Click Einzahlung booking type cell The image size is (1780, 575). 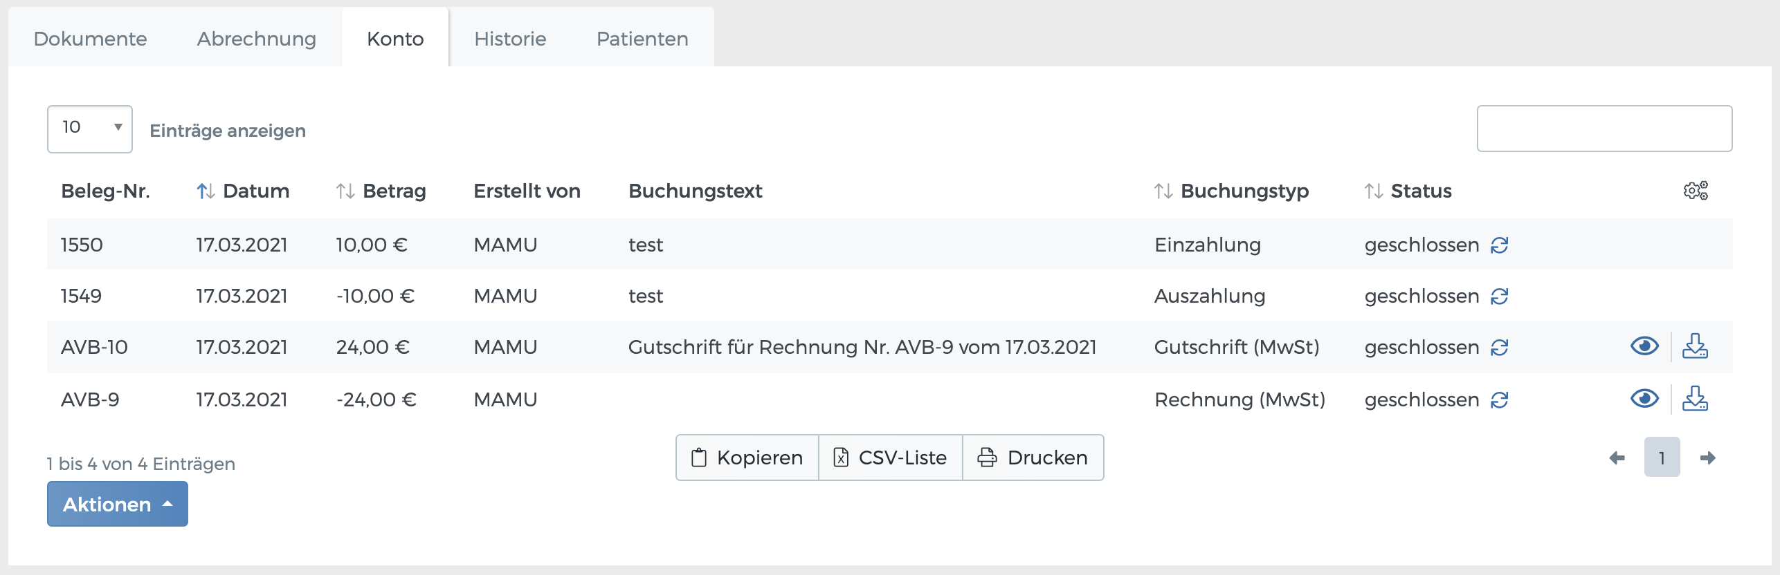click(x=1208, y=245)
